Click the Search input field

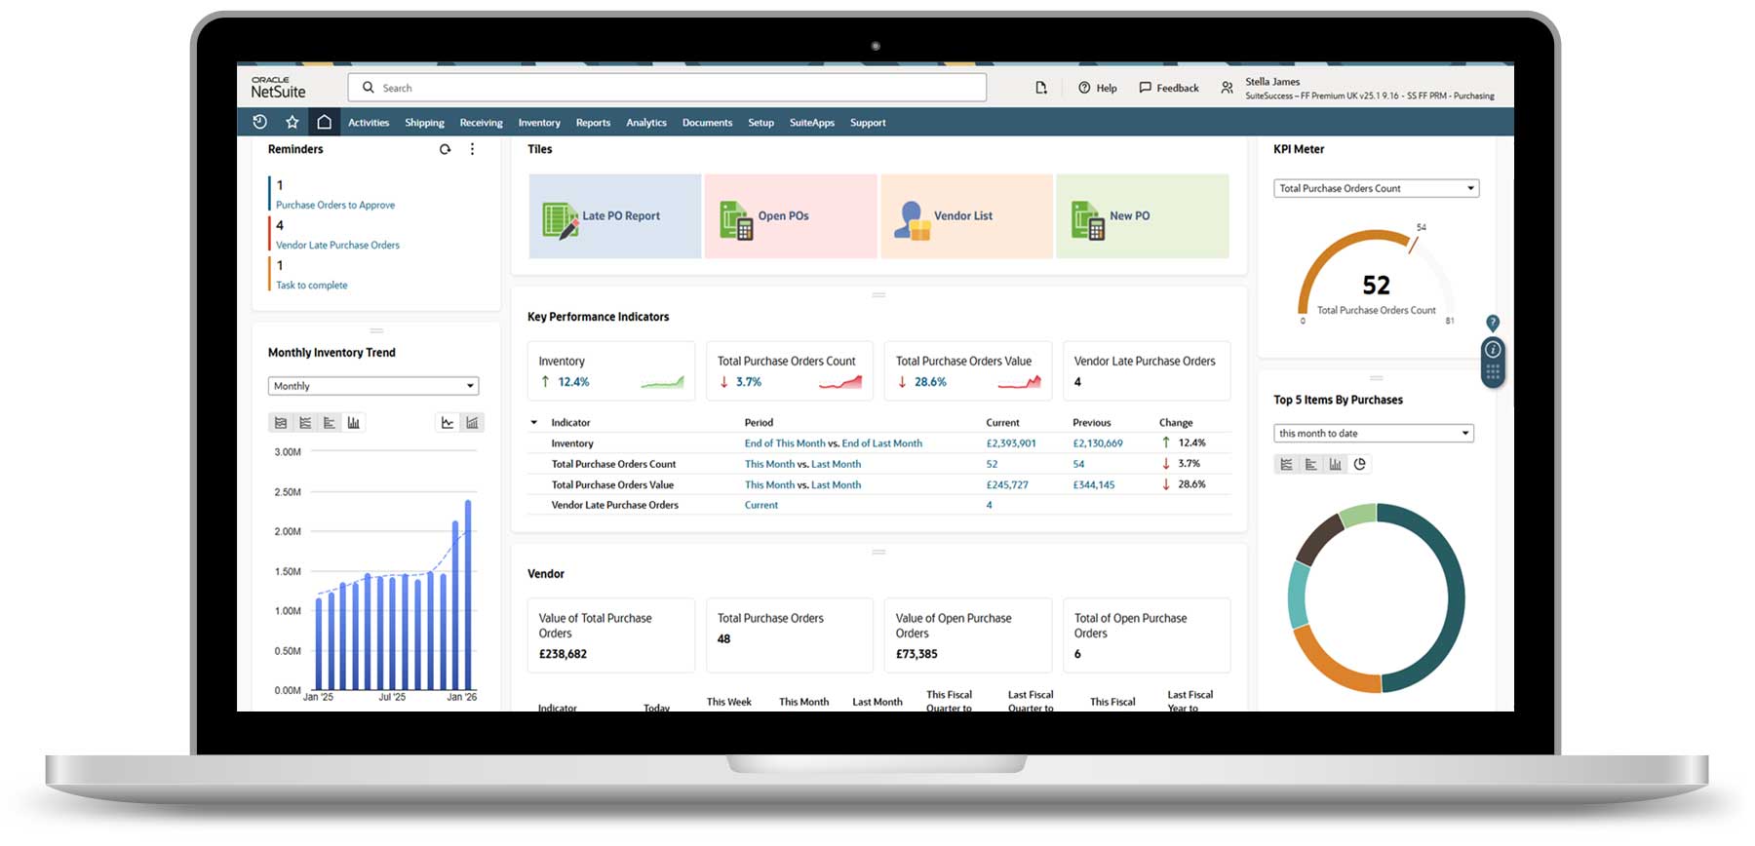pyautogui.click(x=667, y=88)
